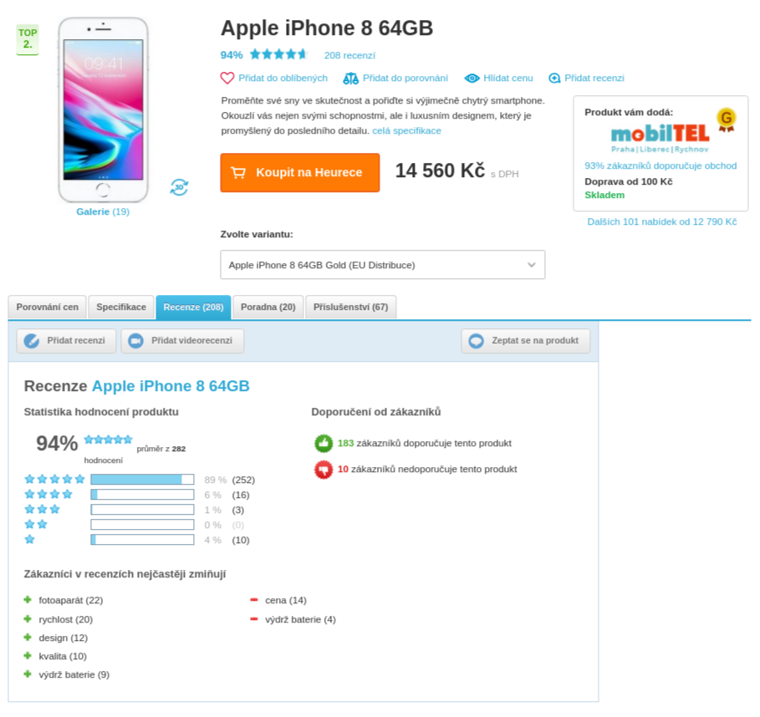This screenshot has width=760, height=717.
Task: Click the add review magnifier icon
Action: [x=554, y=78]
